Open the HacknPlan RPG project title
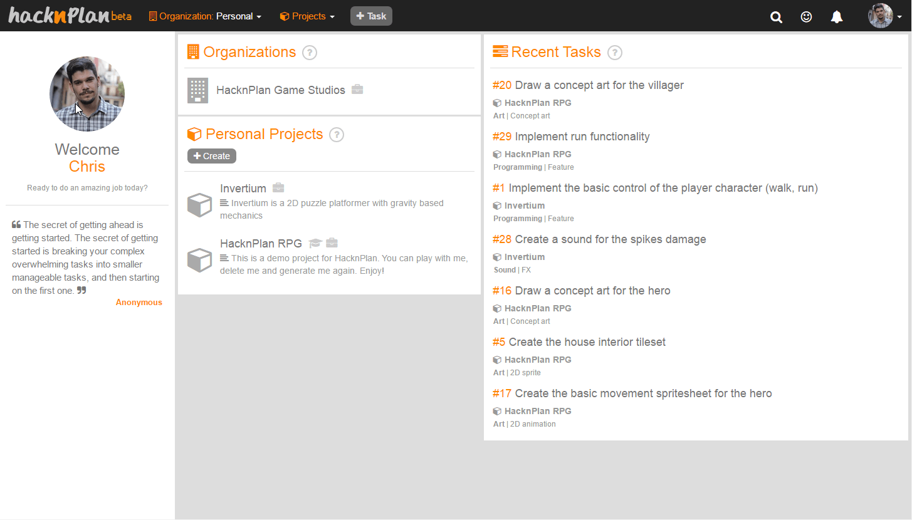This screenshot has height=520, width=912. pos(261,243)
